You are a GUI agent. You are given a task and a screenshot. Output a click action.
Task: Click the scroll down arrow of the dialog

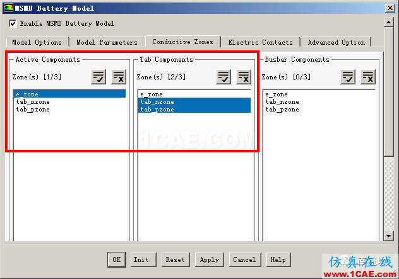pos(388,236)
